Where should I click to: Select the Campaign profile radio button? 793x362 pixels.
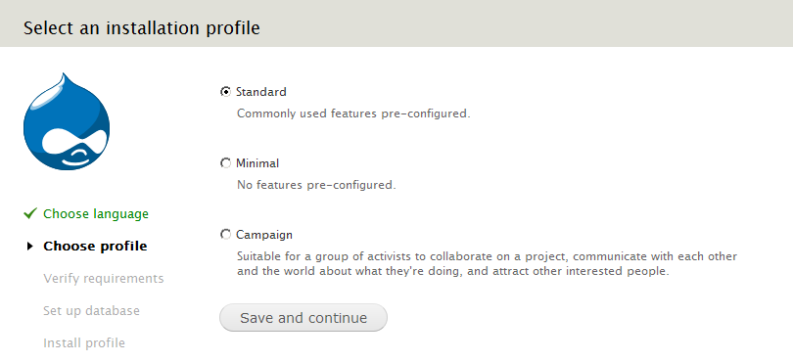pos(225,235)
